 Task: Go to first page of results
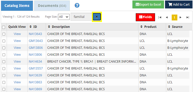click(x=160, y=17)
